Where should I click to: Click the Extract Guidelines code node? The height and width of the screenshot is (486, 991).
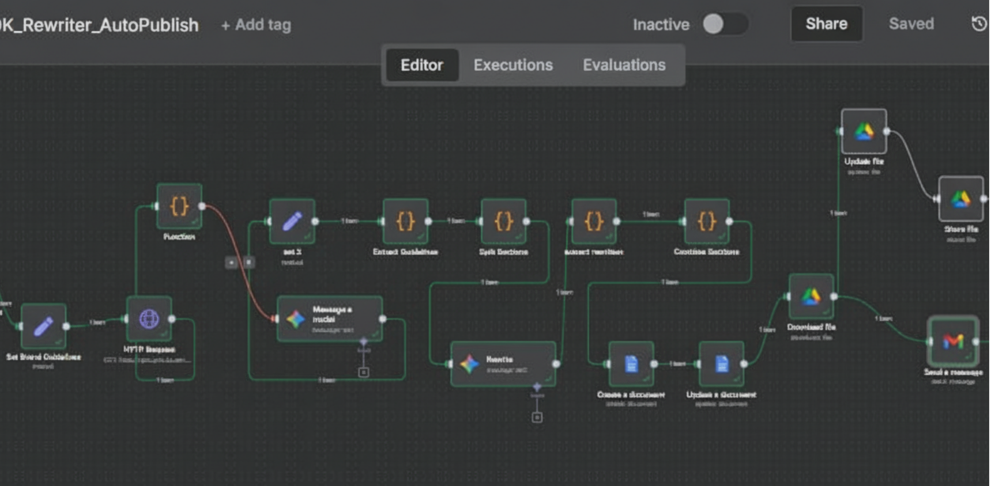point(405,221)
